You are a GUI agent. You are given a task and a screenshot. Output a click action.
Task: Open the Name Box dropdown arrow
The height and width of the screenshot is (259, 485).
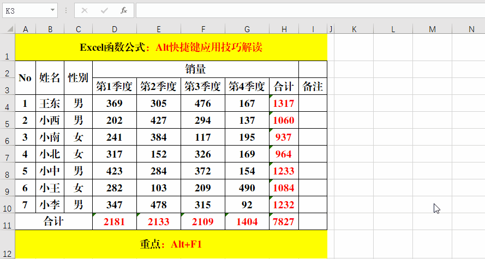tap(52, 11)
